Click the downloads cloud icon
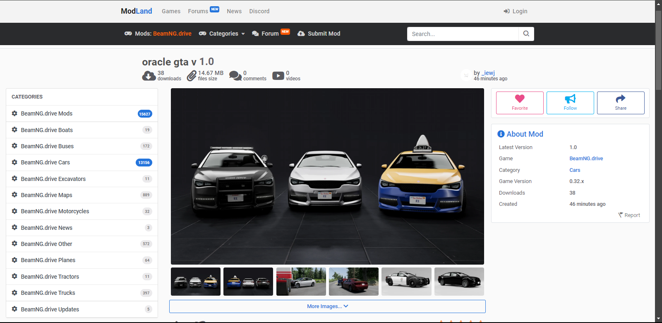662x323 pixels. tap(149, 76)
